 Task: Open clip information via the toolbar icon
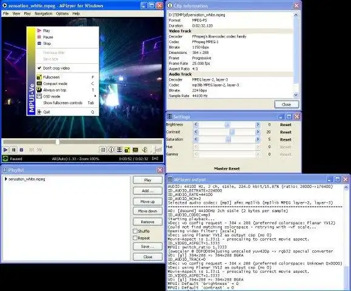coord(111,150)
